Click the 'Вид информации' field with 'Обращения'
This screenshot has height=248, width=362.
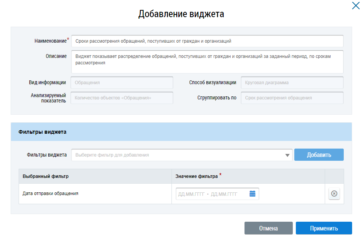tap(122, 83)
